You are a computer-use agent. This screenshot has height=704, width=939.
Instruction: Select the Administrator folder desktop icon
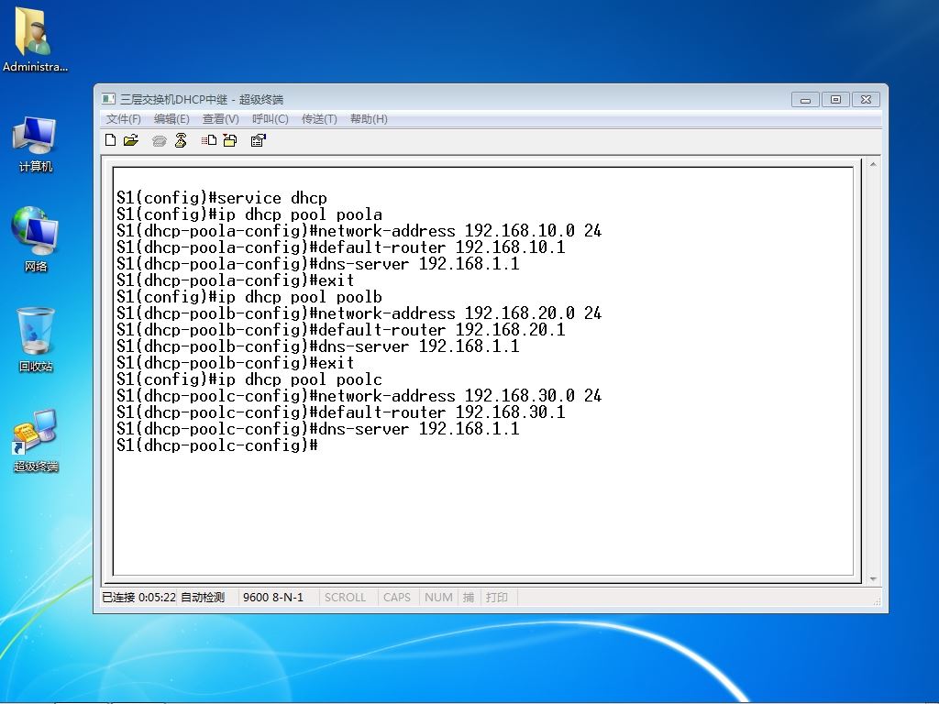pyautogui.click(x=35, y=39)
